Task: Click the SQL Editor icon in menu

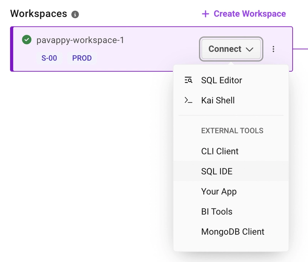Action: tap(188, 80)
